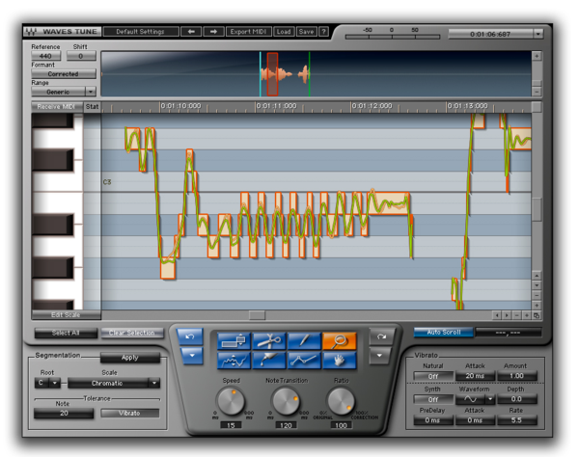579x457 pixels.
Task: Click the Synth Depth 0.0 field
Action: click(x=517, y=399)
